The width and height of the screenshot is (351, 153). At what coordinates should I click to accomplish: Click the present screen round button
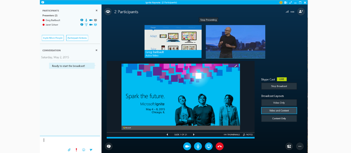[x=209, y=146]
